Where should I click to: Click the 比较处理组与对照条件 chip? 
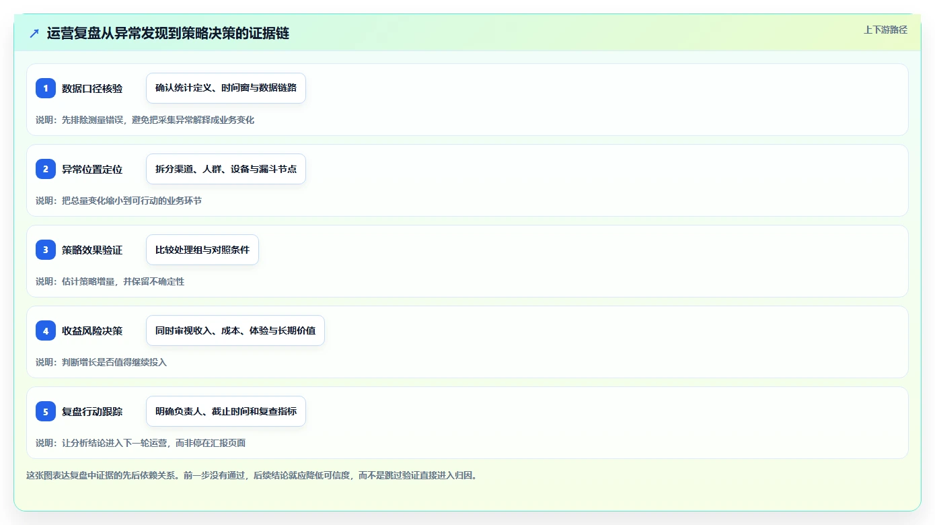[202, 250]
